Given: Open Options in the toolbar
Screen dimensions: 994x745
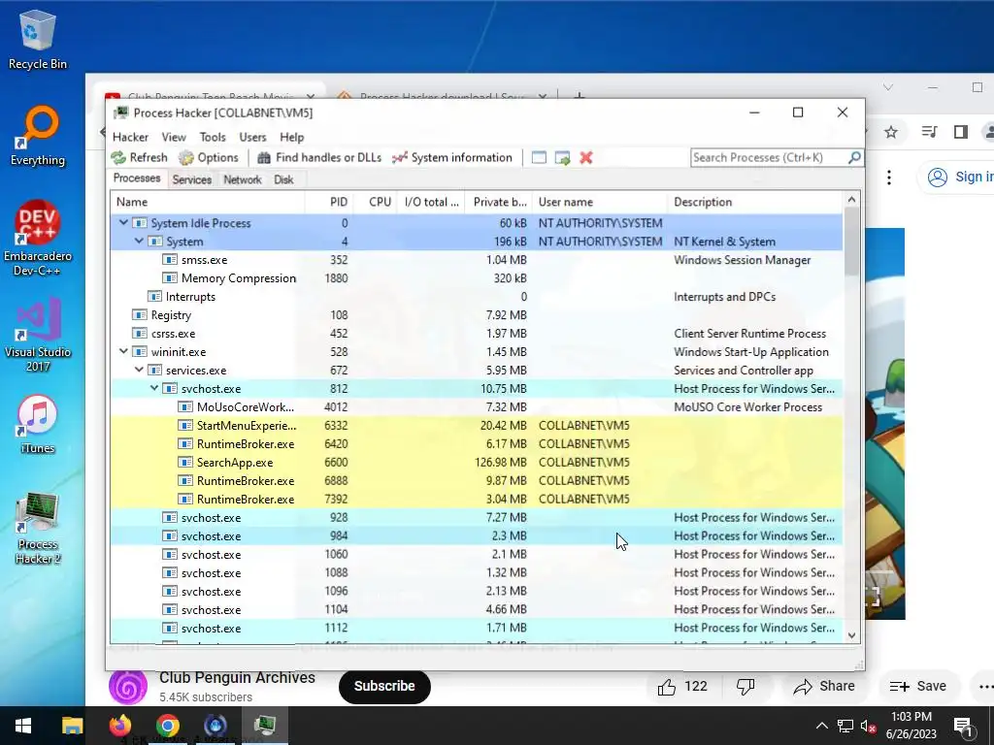Looking at the screenshot, I should (x=209, y=158).
